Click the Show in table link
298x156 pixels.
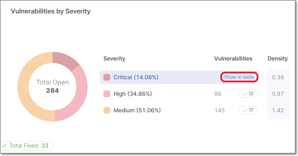[239, 77]
